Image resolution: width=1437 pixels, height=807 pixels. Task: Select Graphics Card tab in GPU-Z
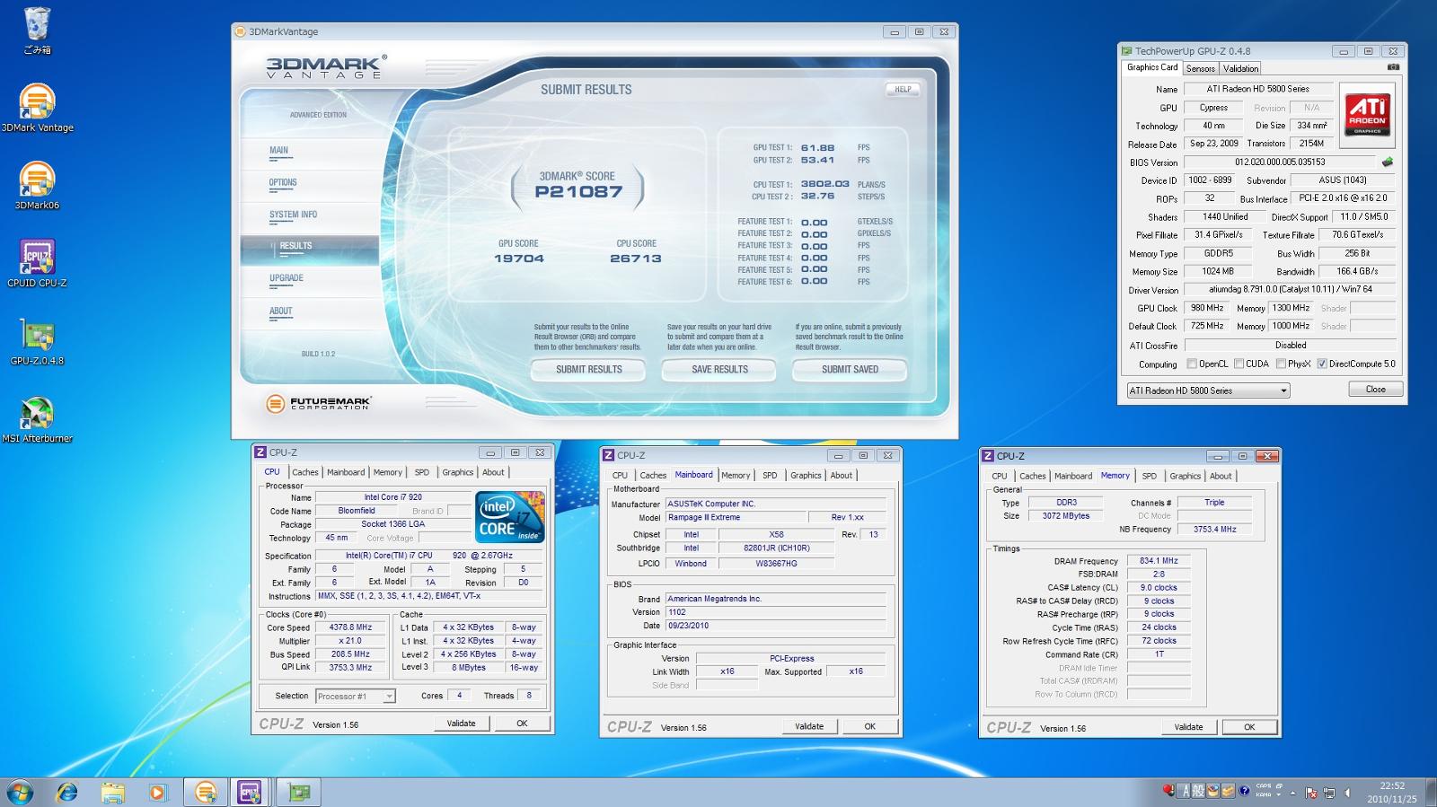[1152, 67]
